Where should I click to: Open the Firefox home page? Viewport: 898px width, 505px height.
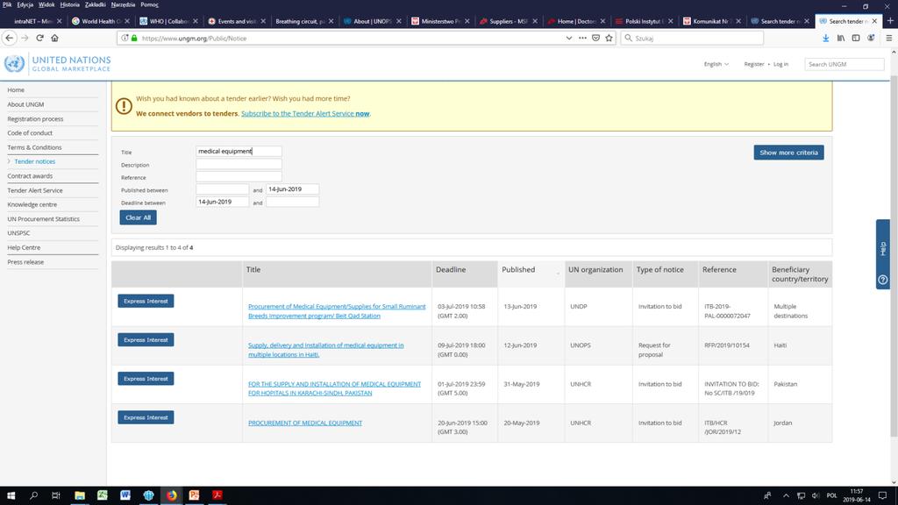point(55,38)
